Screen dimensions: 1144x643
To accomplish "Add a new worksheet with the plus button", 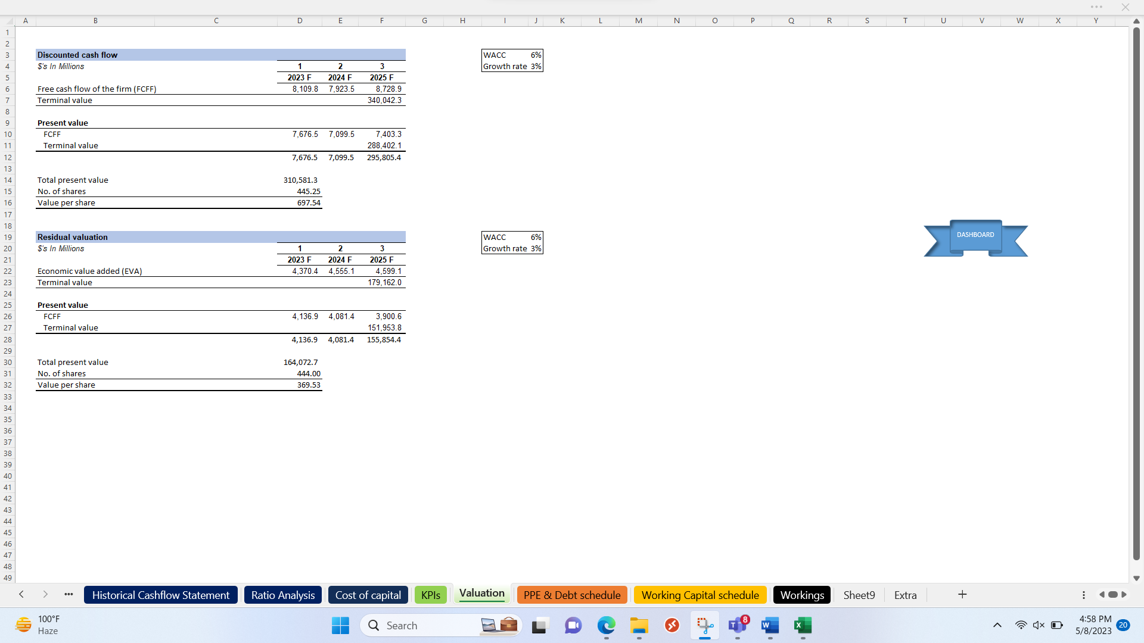I will pyautogui.click(x=962, y=594).
